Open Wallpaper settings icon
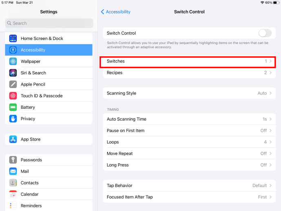 tap(13, 62)
